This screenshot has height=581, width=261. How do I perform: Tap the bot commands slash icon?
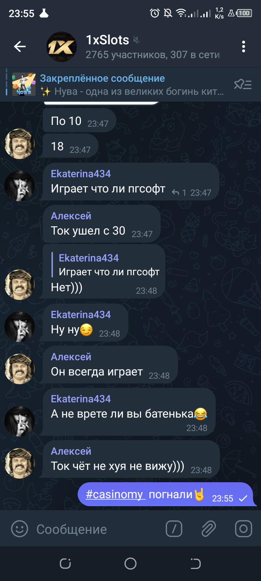174,529
